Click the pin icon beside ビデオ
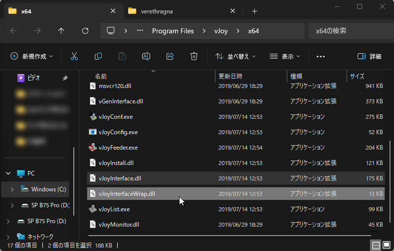This screenshot has height=251, width=394. pos(65,78)
